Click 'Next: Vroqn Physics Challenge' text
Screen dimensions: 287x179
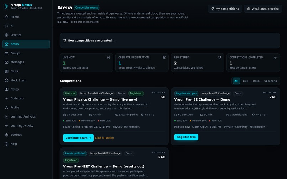(136, 68)
